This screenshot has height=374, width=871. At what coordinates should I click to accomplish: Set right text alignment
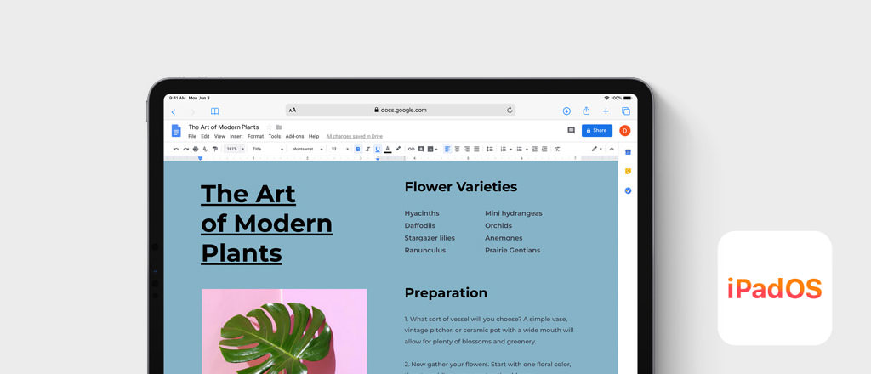pyautogui.click(x=467, y=149)
